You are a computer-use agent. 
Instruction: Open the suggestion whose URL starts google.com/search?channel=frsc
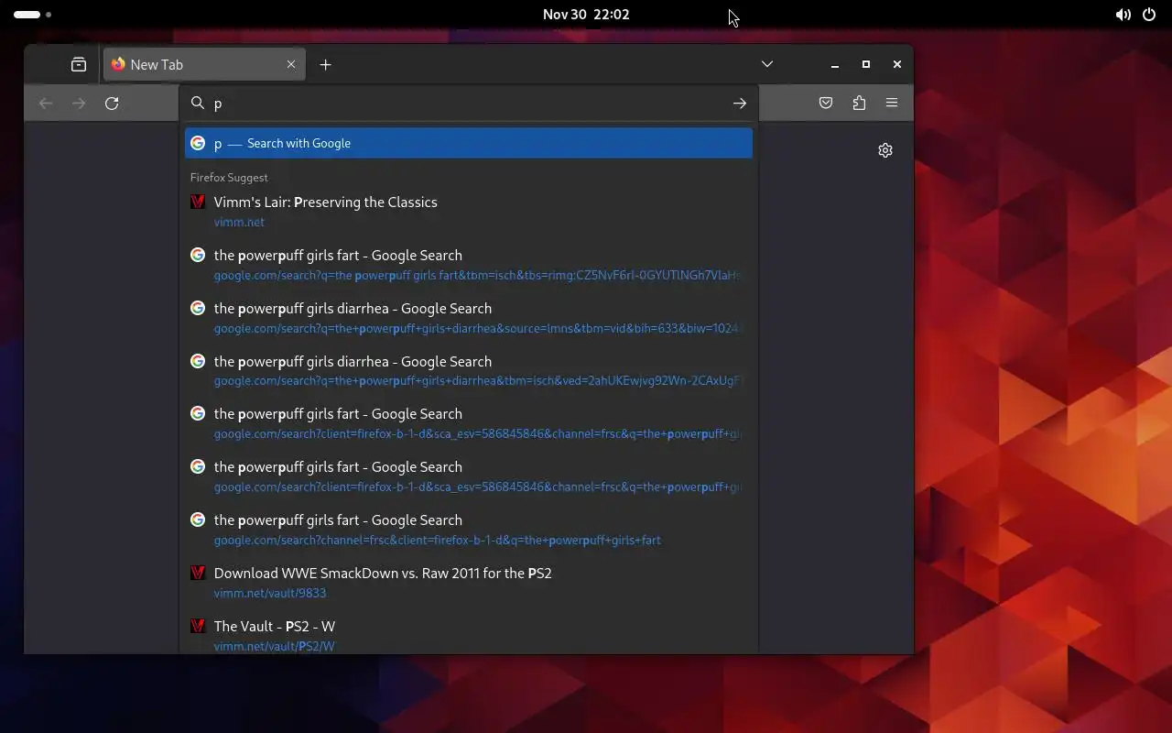click(x=469, y=530)
